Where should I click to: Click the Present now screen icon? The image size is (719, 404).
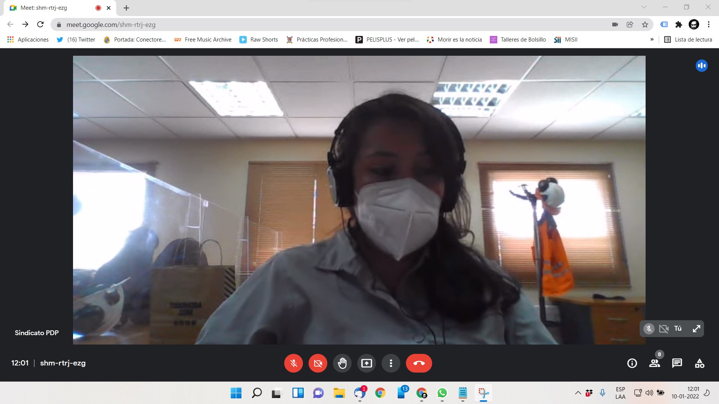pos(367,363)
